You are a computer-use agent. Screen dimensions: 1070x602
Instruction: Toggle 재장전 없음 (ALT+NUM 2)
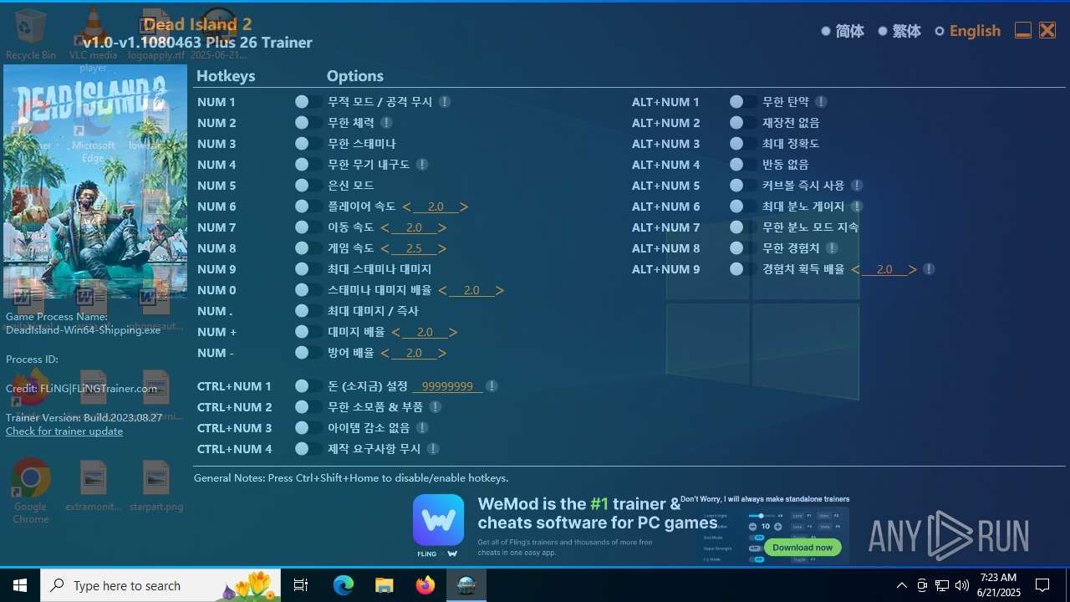[742, 123]
